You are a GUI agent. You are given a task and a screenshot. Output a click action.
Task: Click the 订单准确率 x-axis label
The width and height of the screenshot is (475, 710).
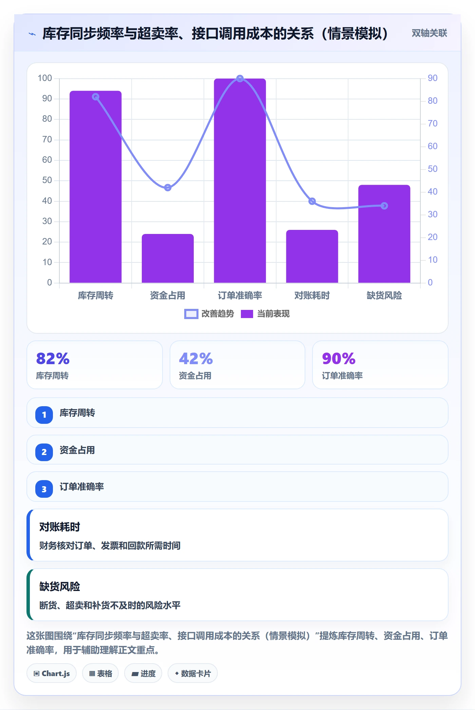(x=240, y=296)
